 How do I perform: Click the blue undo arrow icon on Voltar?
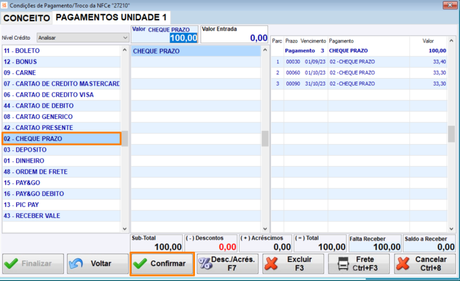tap(76, 263)
